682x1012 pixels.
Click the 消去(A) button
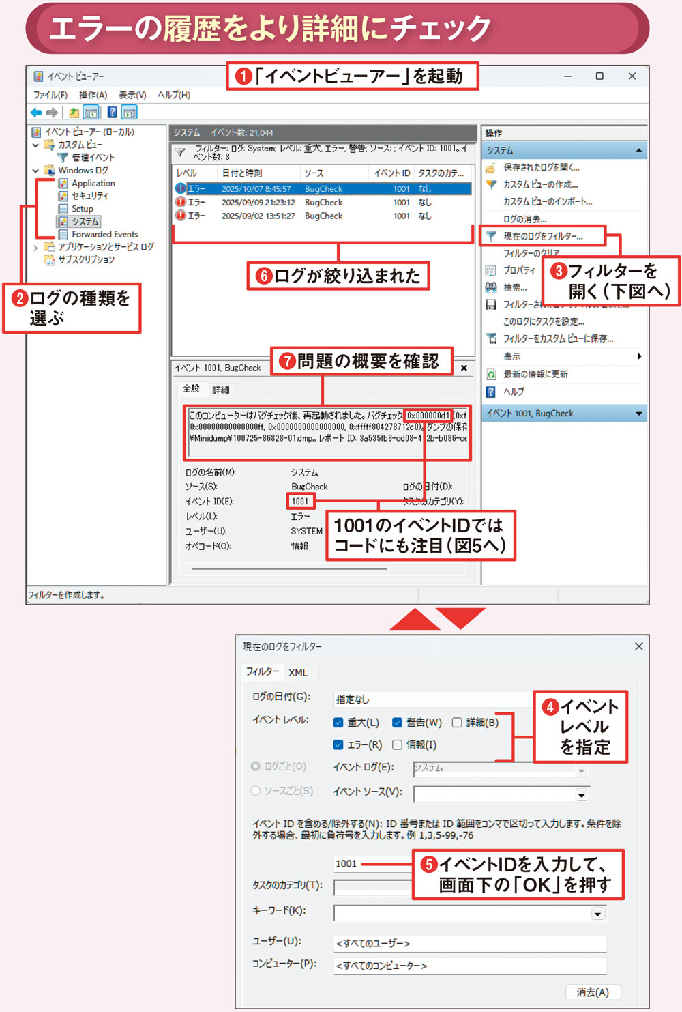[x=592, y=992]
